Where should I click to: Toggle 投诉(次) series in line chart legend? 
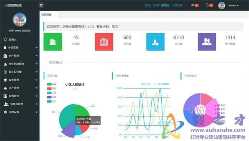(146, 84)
